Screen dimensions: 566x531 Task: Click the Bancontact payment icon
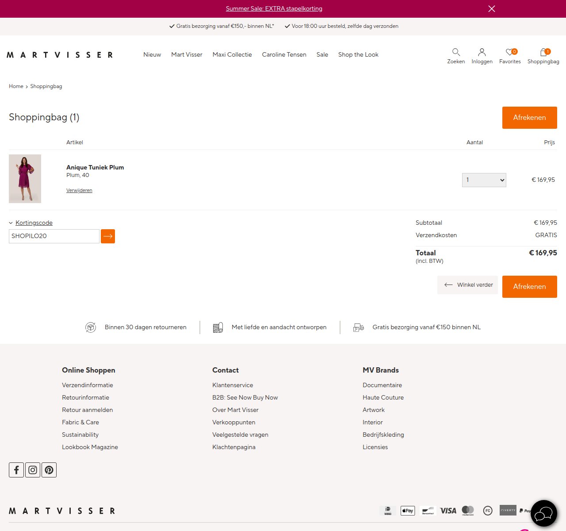[x=428, y=511]
